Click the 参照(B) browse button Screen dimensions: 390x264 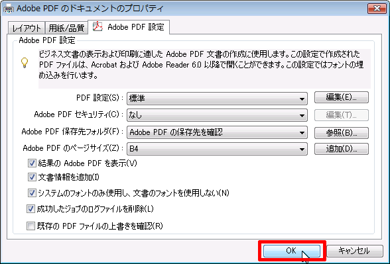[x=341, y=133]
